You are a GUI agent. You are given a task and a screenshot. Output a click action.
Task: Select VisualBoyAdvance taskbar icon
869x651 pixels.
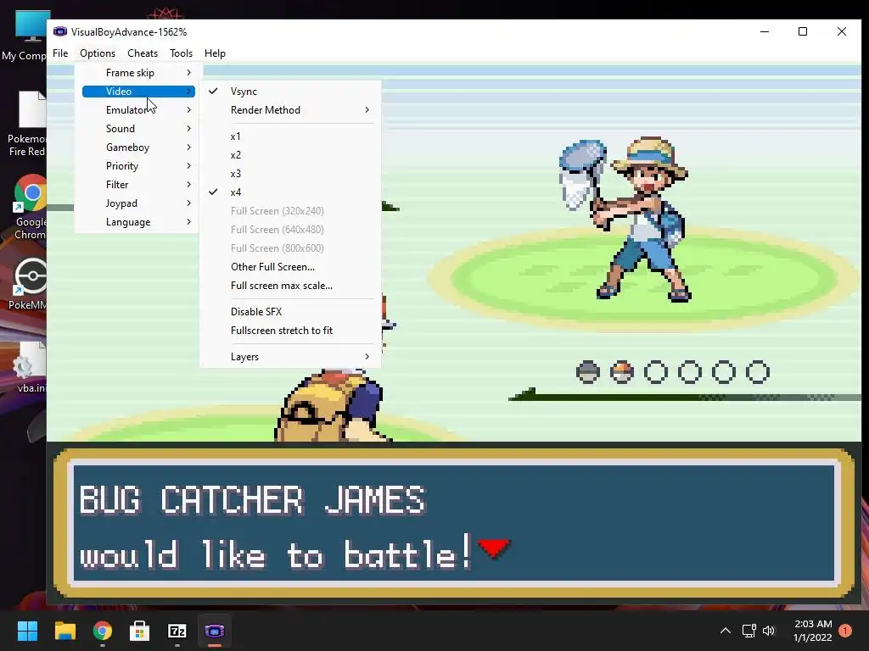point(215,631)
